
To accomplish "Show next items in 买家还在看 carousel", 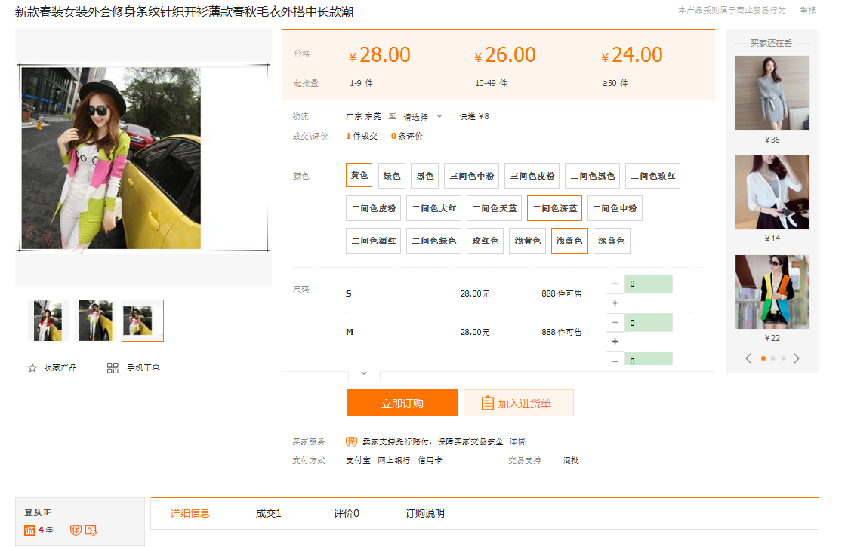I will 797,358.
